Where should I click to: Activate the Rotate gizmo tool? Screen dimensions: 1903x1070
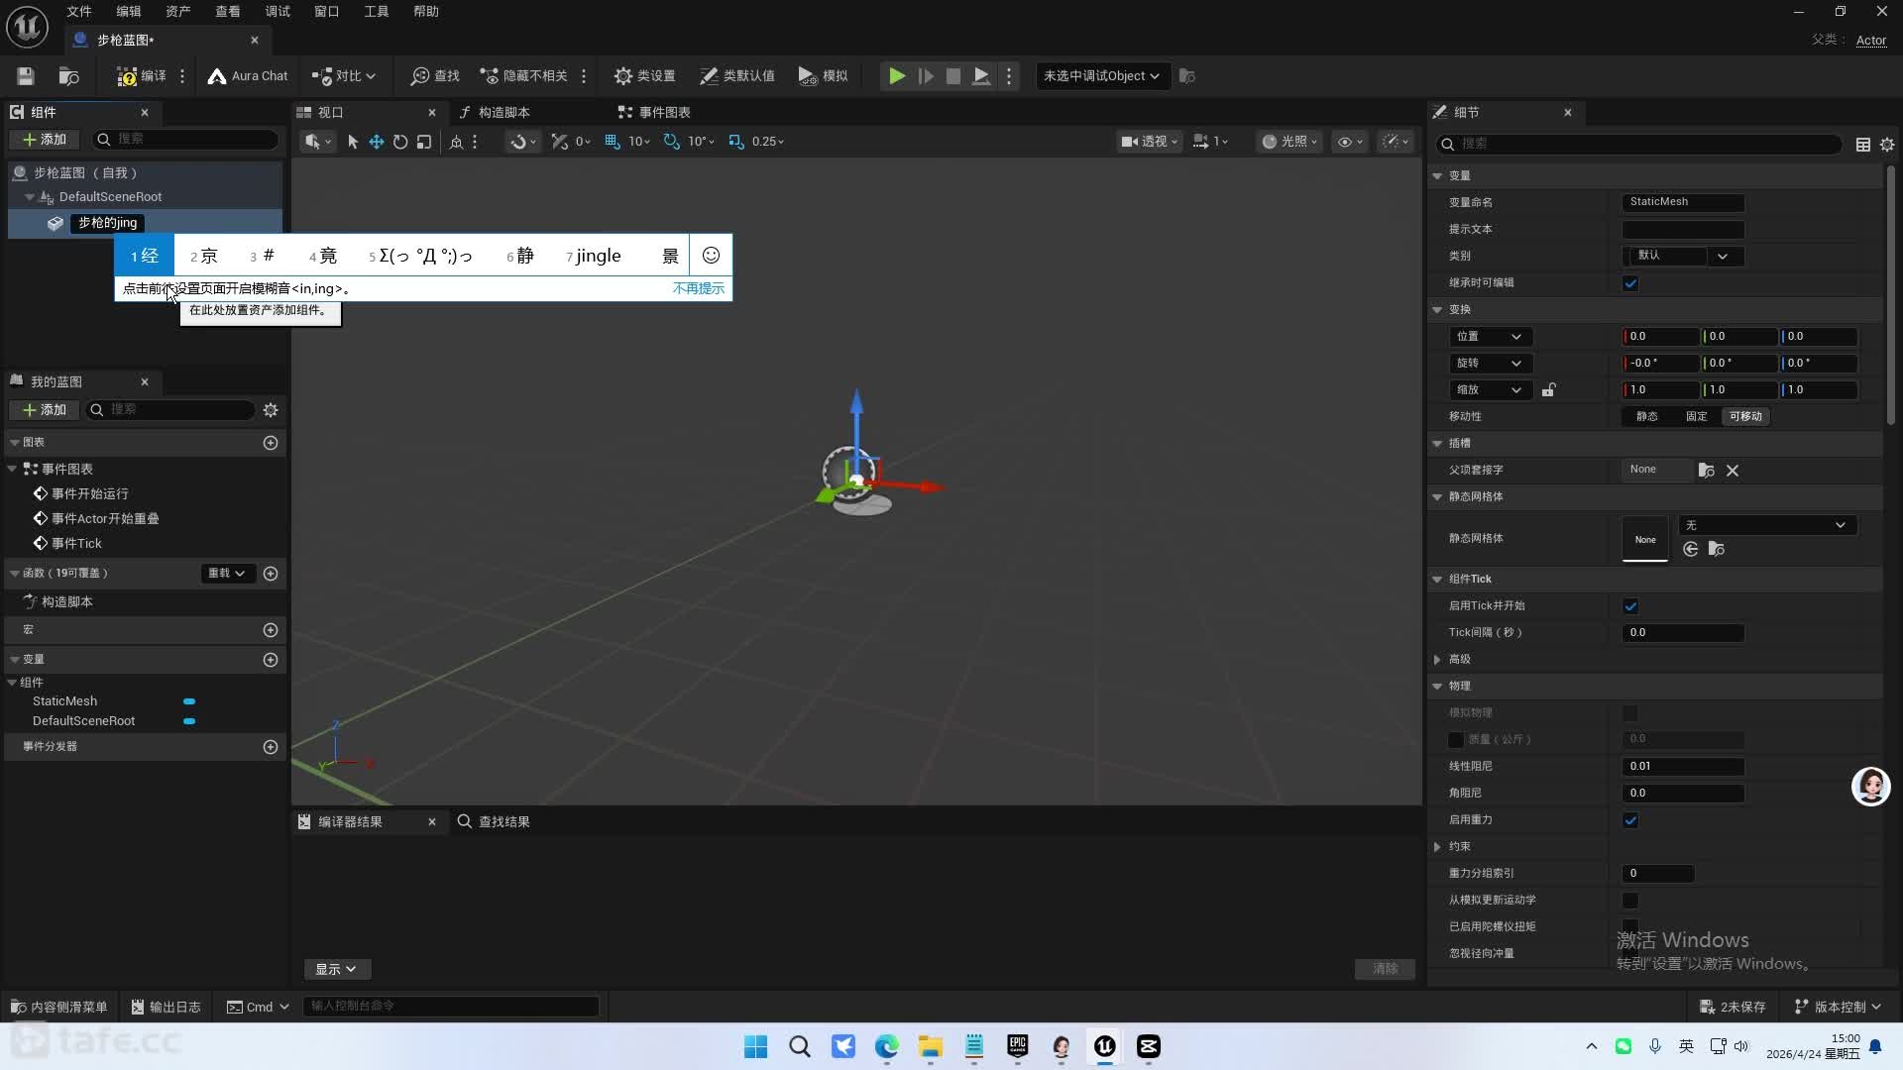pyautogui.click(x=400, y=142)
